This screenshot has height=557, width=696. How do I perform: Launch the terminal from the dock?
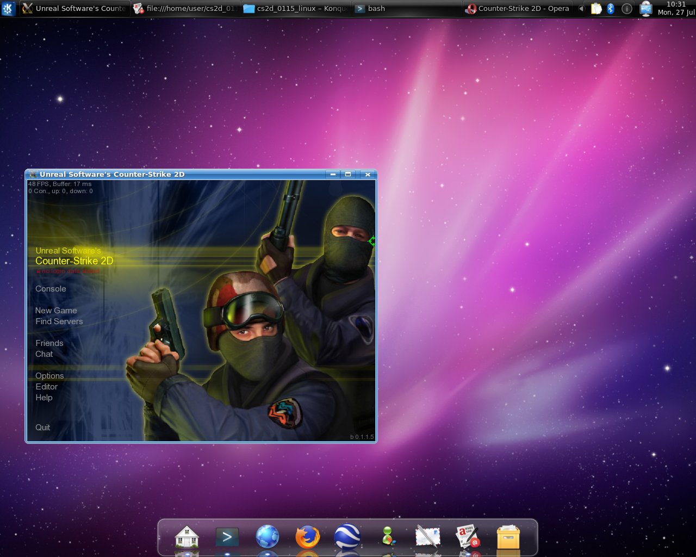click(x=227, y=537)
